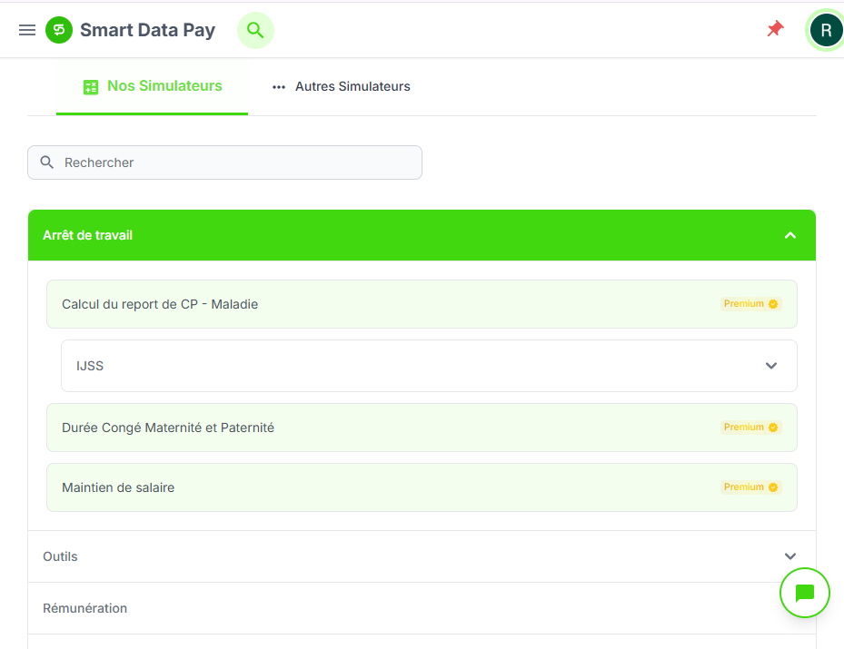Click the Smart Data Pay logo
The width and height of the screenshot is (844, 649).
(59, 30)
